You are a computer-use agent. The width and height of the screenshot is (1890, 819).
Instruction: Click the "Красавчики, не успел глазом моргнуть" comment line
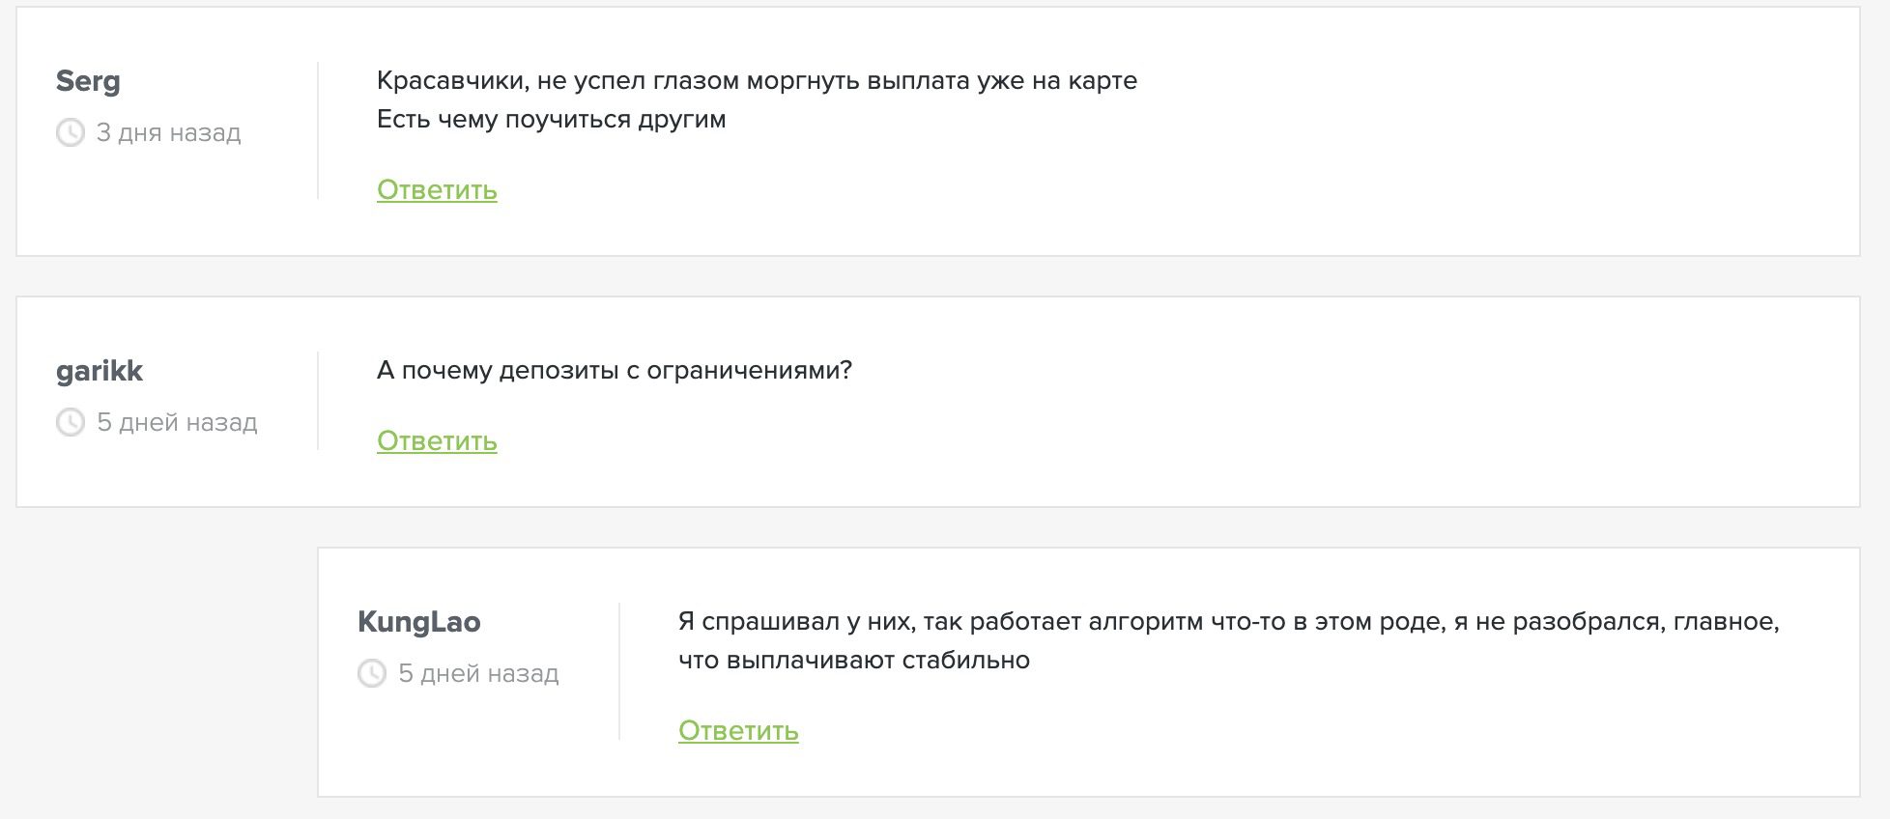coord(757,80)
